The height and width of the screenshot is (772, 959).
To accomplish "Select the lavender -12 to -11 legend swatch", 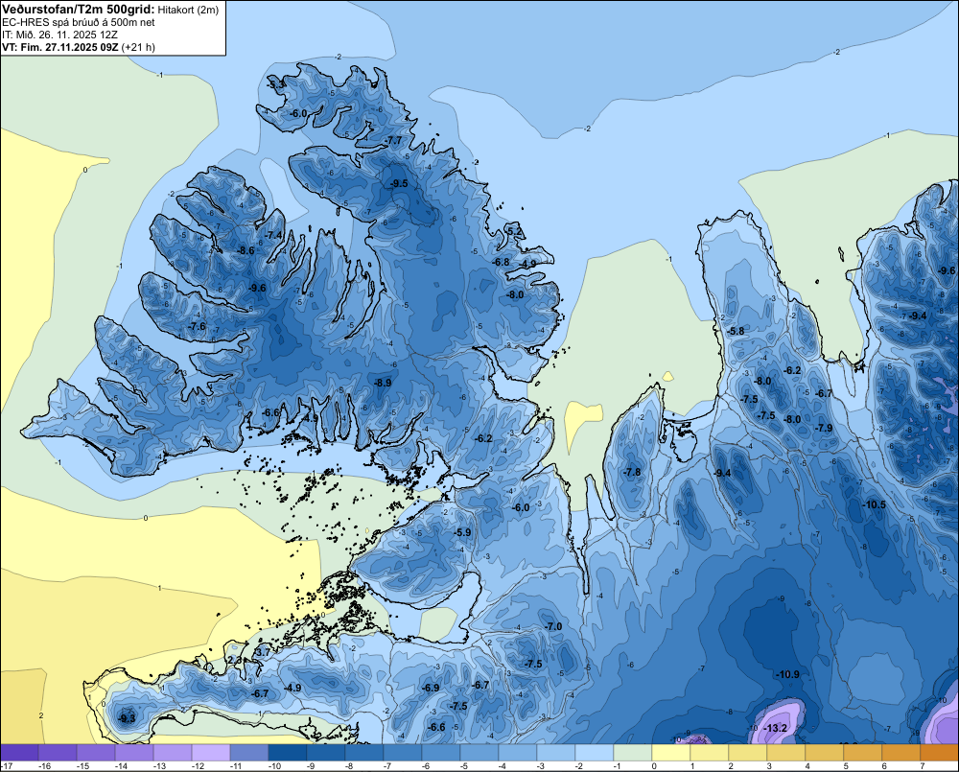I will point(211,753).
